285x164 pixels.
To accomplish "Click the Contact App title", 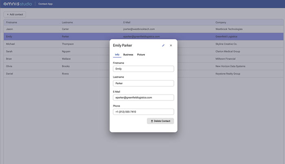I will coord(45,4).
